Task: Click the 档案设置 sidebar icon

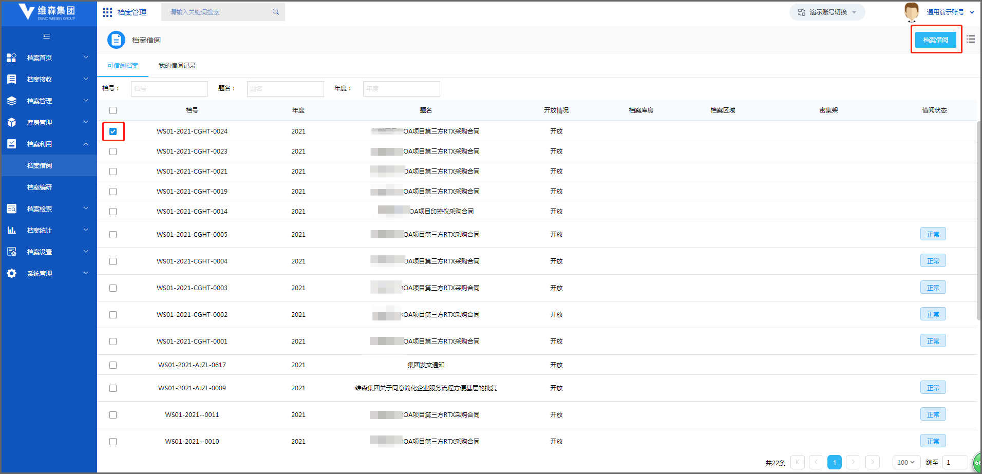Action: [x=11, y=252]
